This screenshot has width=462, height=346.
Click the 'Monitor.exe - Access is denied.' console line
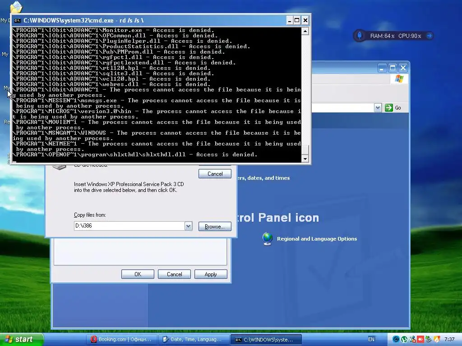click(113, 30)
